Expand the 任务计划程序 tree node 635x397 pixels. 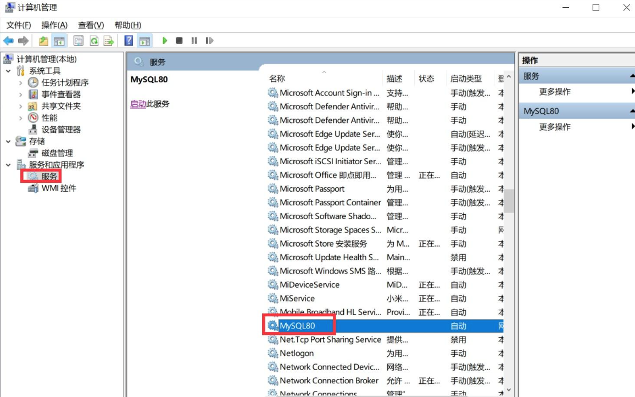[x=21, y=82]
